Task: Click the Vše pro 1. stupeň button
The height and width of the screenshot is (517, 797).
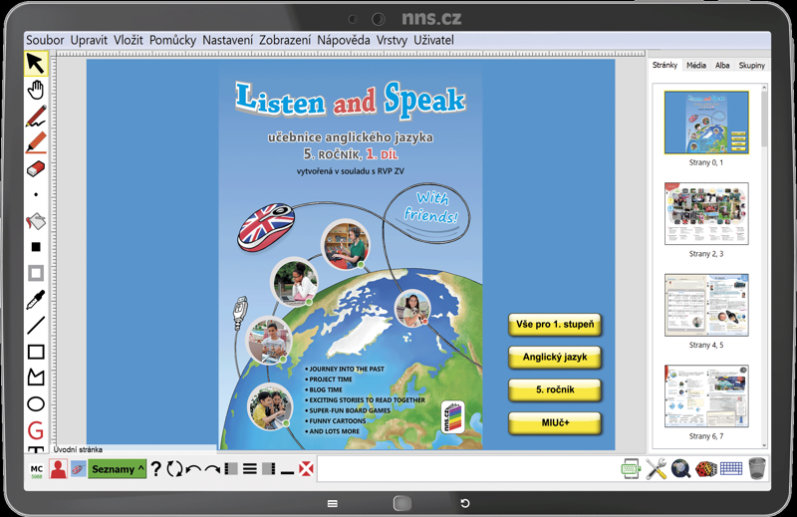Action: (x=555, y=325)
